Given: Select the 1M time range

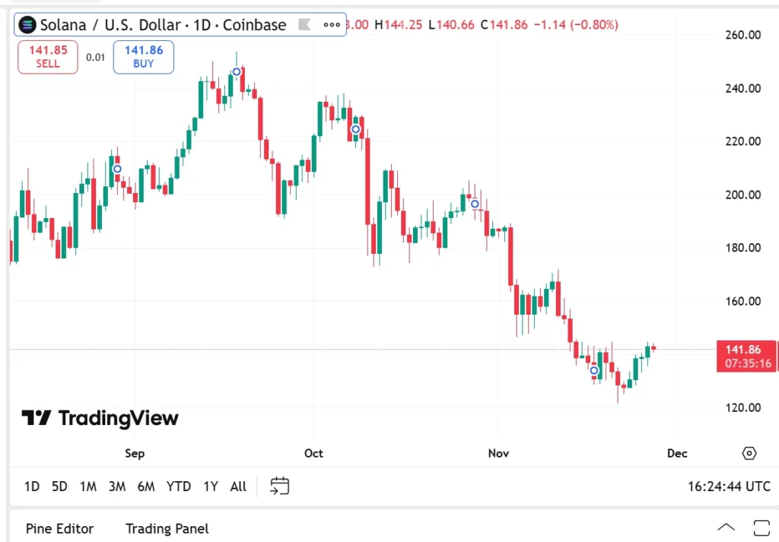Looking at the screenshot, I should [87, 487].
